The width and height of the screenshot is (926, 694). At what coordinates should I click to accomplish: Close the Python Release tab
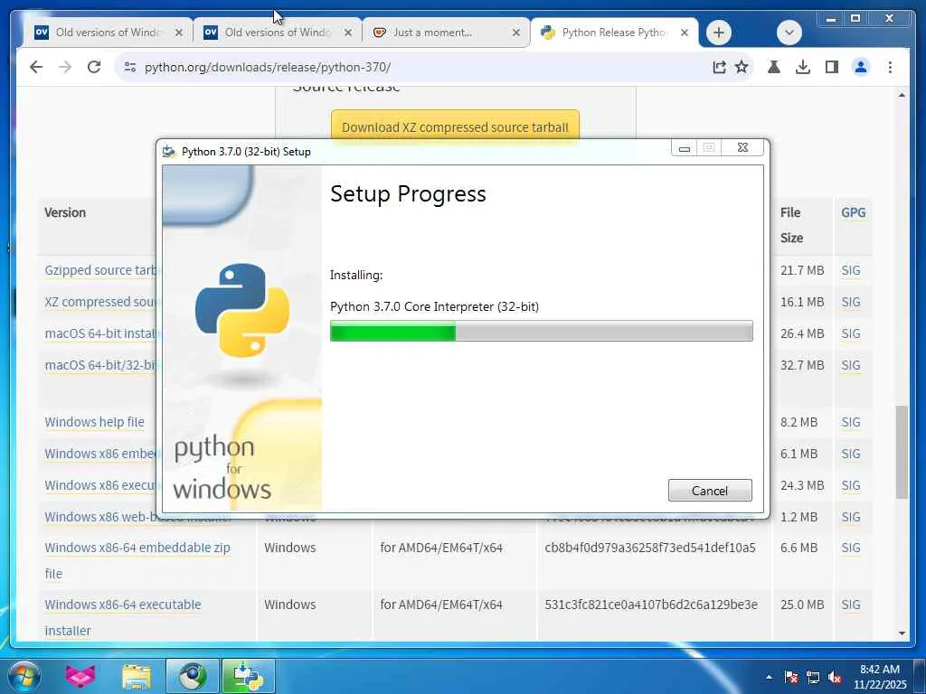685,33
